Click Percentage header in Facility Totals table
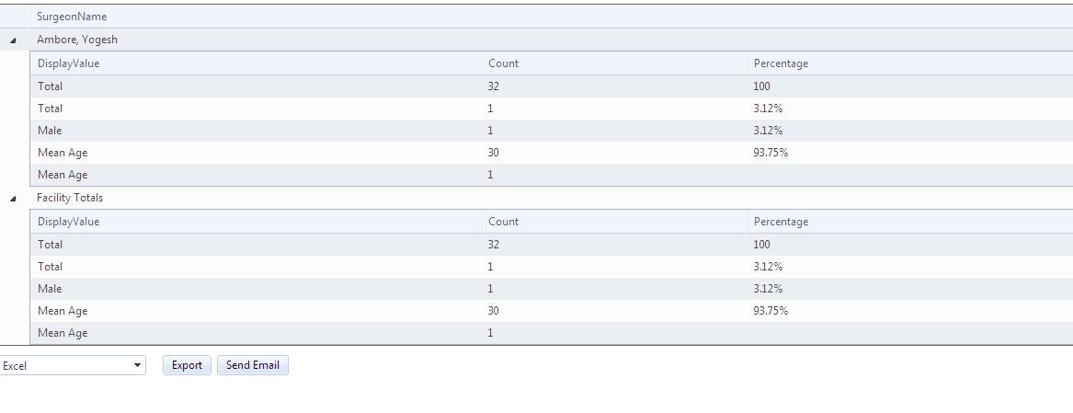Screen dimensions: 1073x413 coord(781,222)
